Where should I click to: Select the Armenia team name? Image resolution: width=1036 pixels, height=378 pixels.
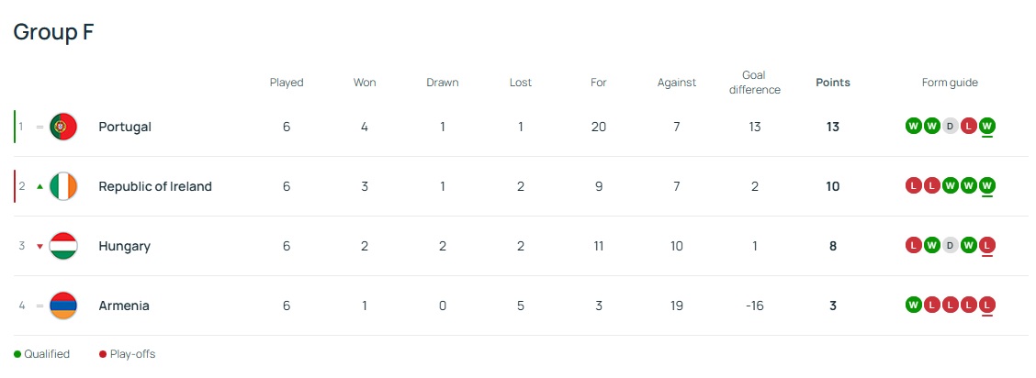[x=124, y=306]
